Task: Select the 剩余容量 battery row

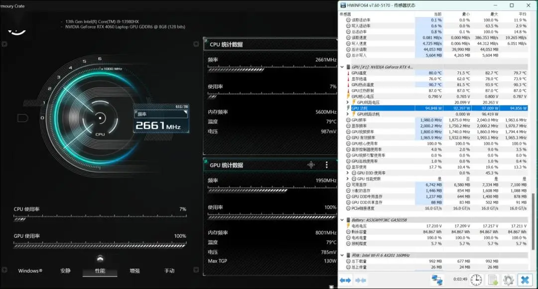Action: [436, 232]
